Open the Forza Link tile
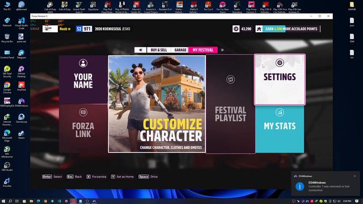This screenshot has height=204, width=363. tap(83, 129)
